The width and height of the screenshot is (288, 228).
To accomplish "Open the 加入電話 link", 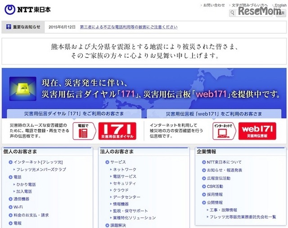I will point(24,191).
